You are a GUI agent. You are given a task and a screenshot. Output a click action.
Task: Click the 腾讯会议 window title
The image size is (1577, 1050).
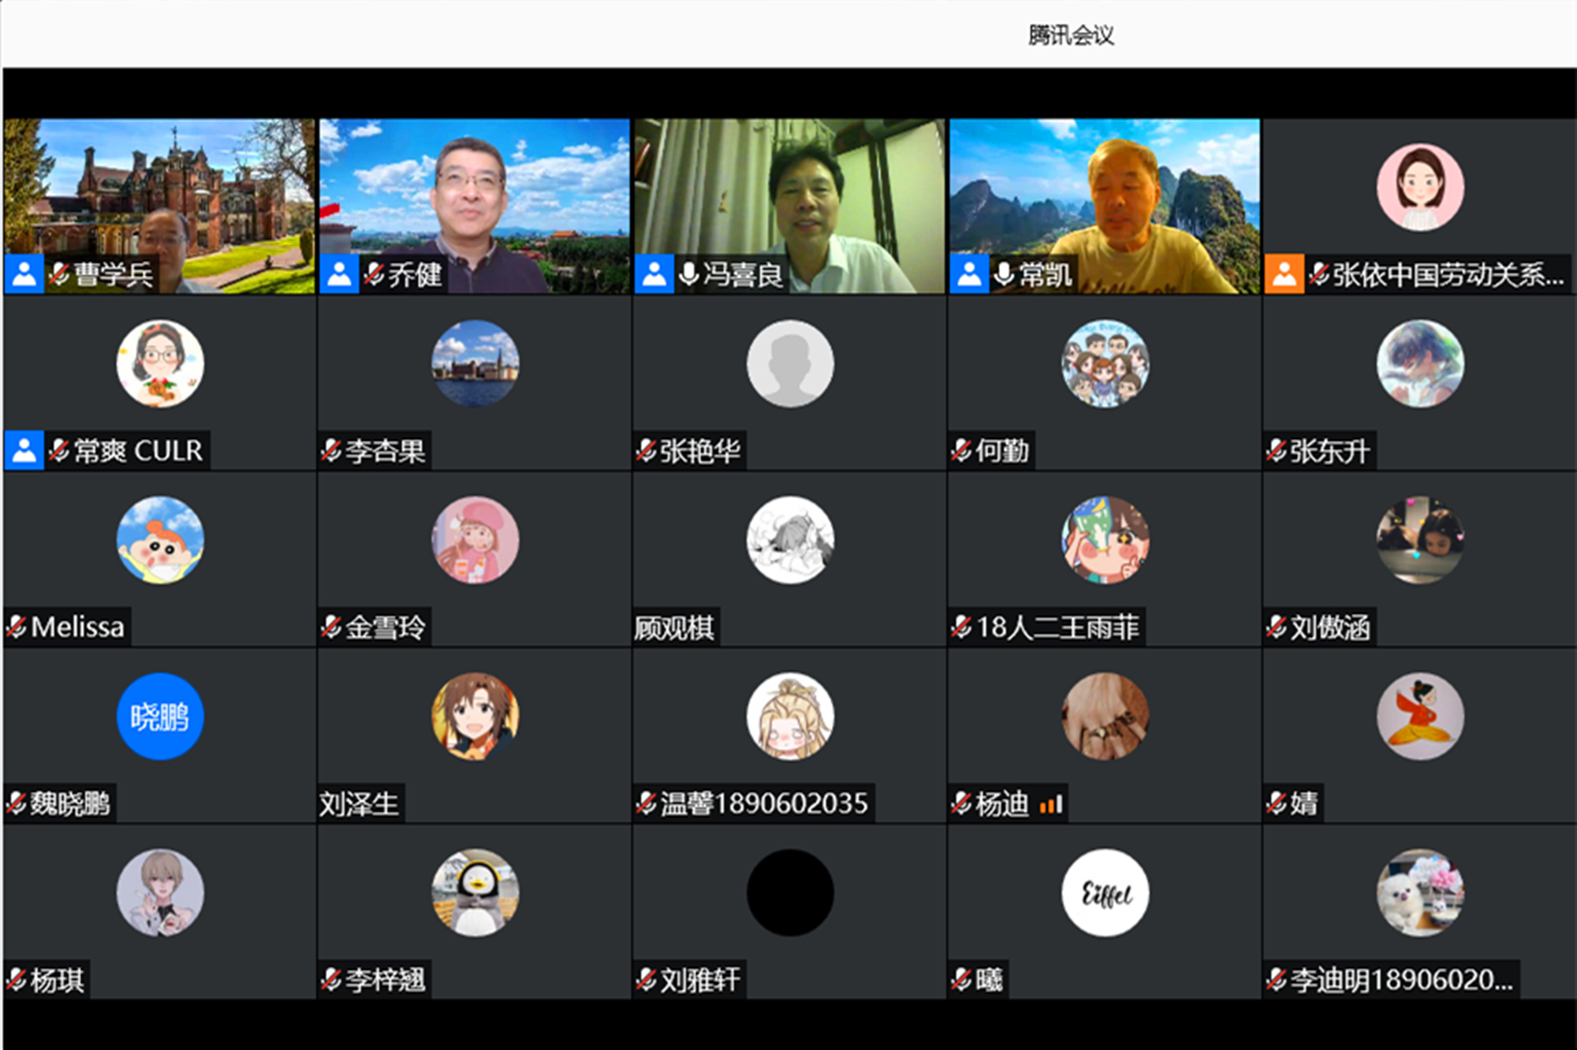coord(1070,35)
